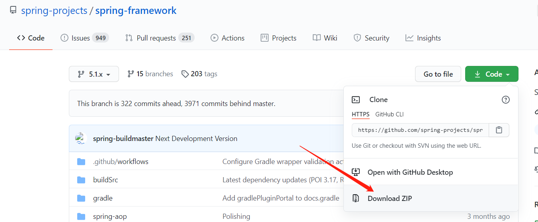Click the 3 months ago timestamp
The image size is (538, 222).
pyautogui.click(x=488, y=216)
